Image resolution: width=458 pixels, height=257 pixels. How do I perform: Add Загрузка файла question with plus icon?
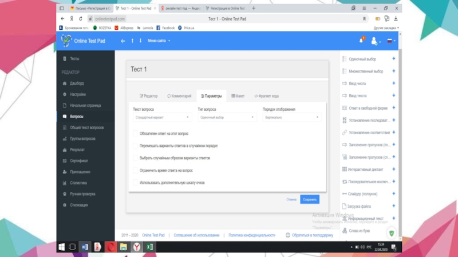(x=393, y=206)
